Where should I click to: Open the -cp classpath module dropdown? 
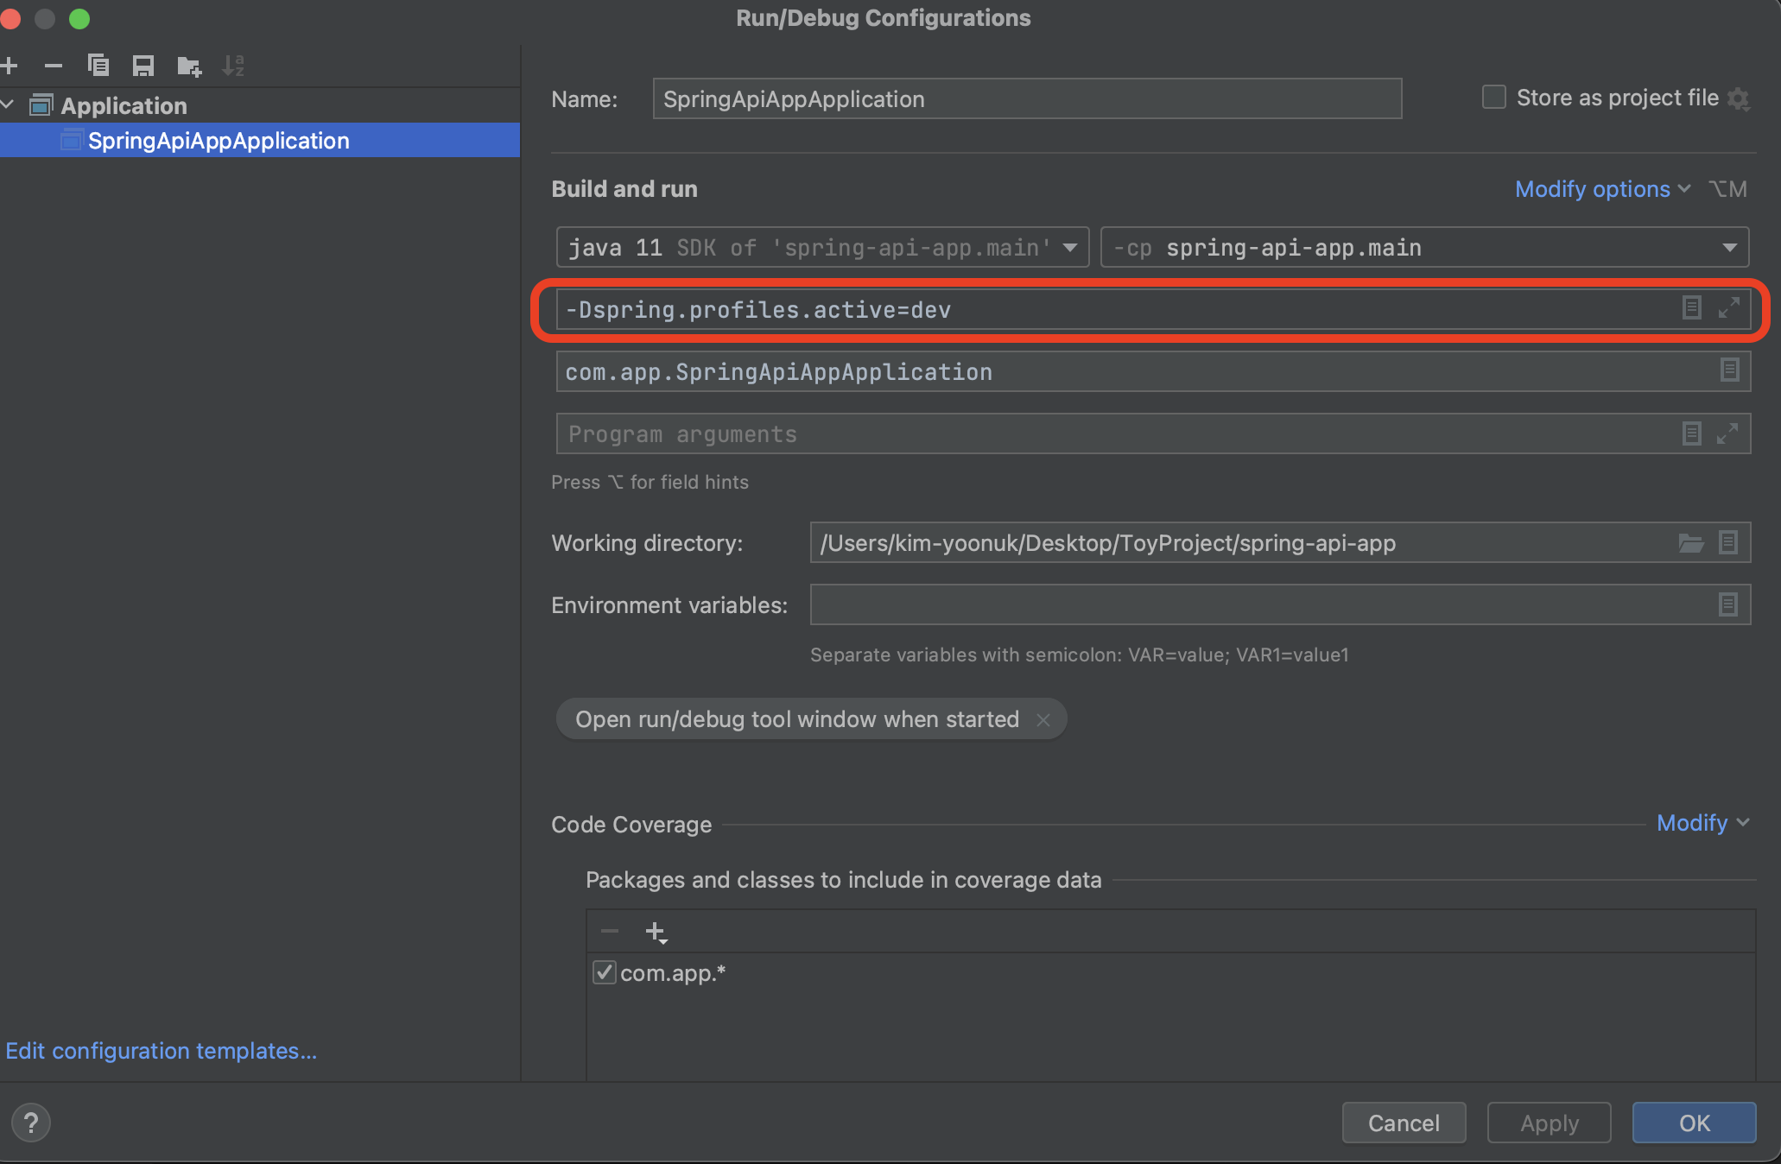tap(1730, 247)
